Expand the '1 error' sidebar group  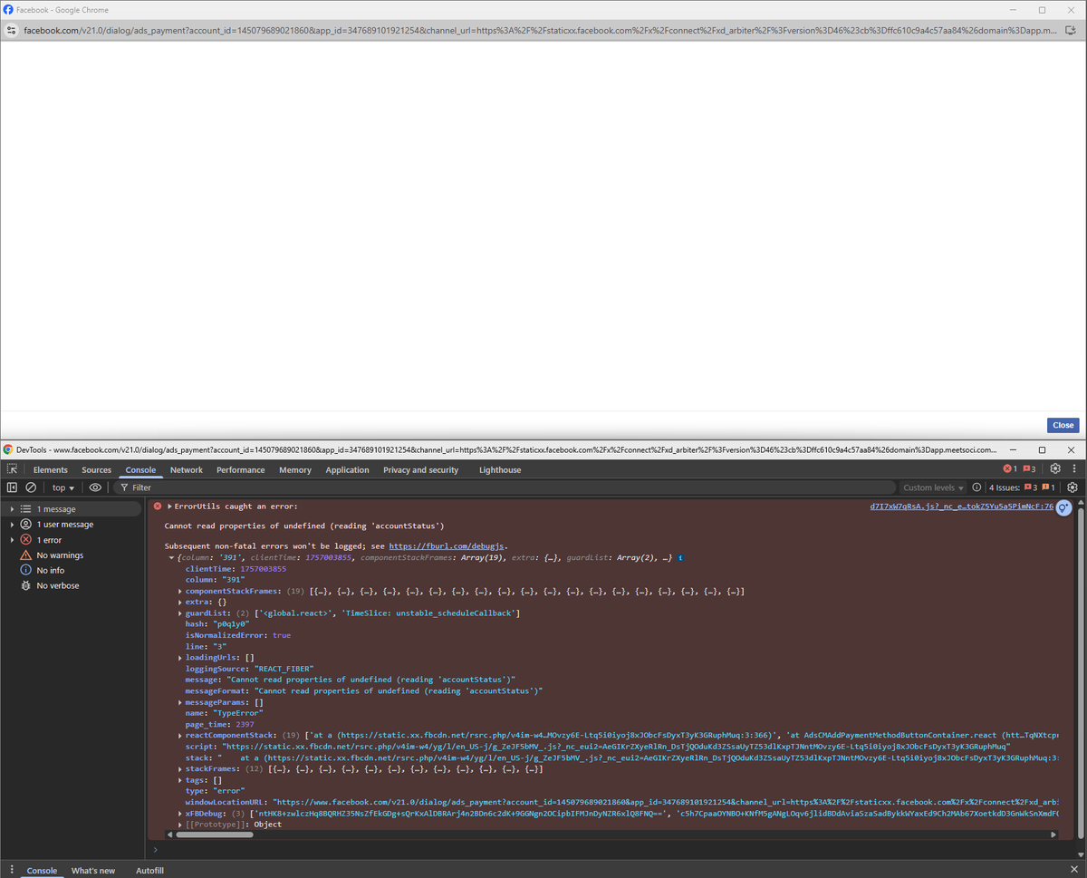pyautogui.click(x=12, y=540)
